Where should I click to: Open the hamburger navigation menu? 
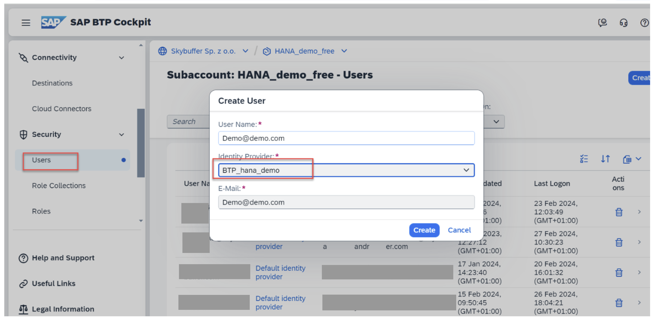pyautogui.click(x=26, y=23)
